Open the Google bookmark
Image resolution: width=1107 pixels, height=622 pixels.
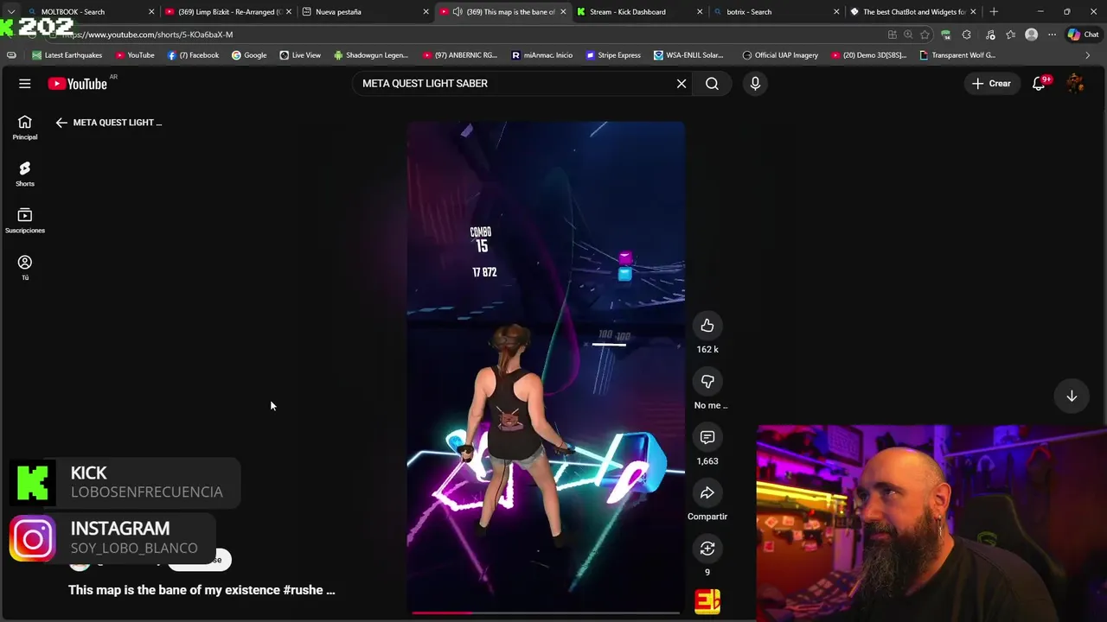[248, 55]
